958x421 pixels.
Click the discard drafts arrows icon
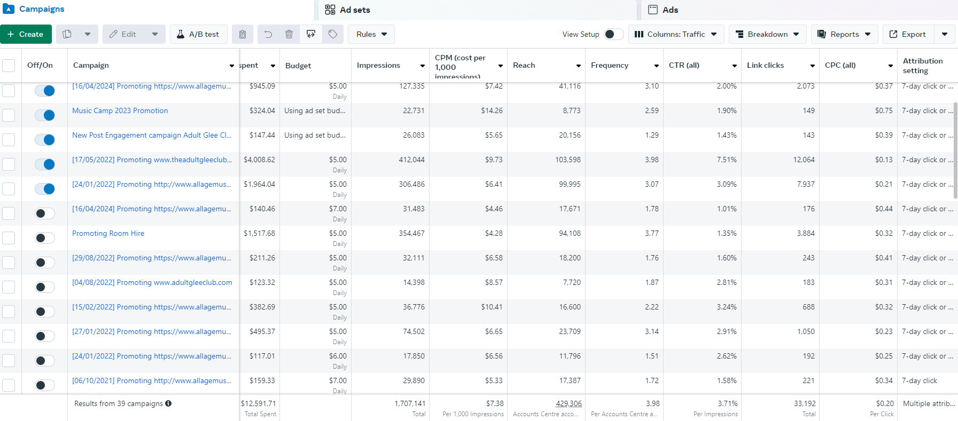coord(310,34)
